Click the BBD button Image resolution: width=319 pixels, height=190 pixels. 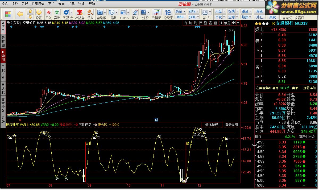180,17
